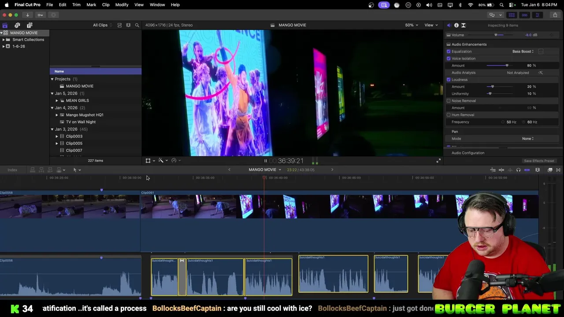Open the timeline Index button
The image size is (564, 317).
pos(12,170)
